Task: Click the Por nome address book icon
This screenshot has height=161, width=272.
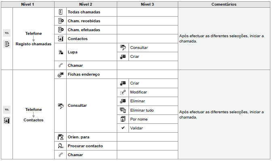Action: pyautogui.click(x=123, y=119)
